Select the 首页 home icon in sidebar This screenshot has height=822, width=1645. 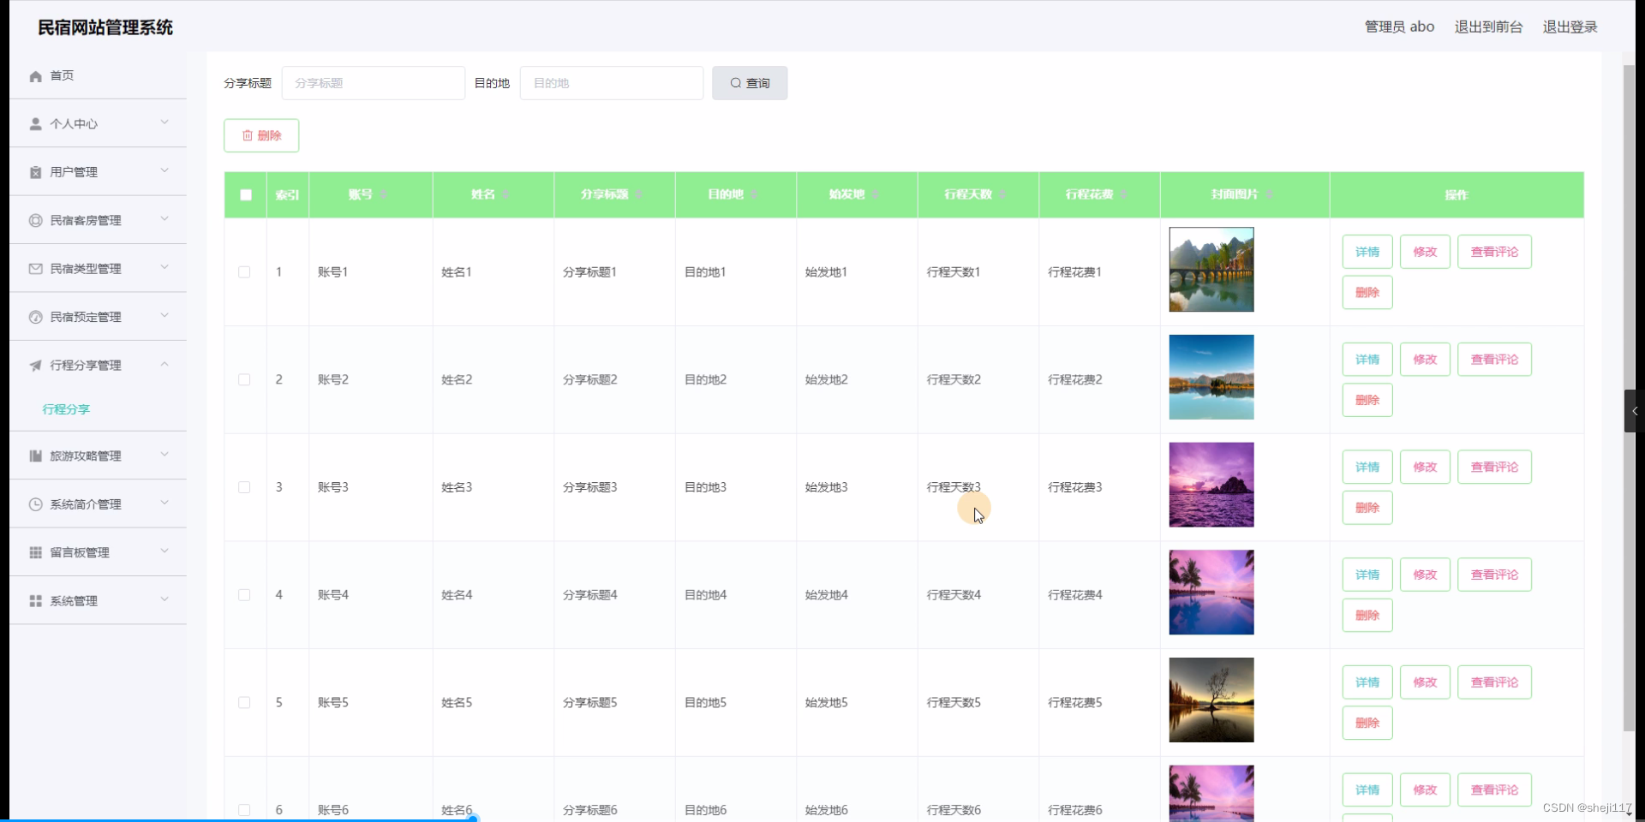pos(35,75)
